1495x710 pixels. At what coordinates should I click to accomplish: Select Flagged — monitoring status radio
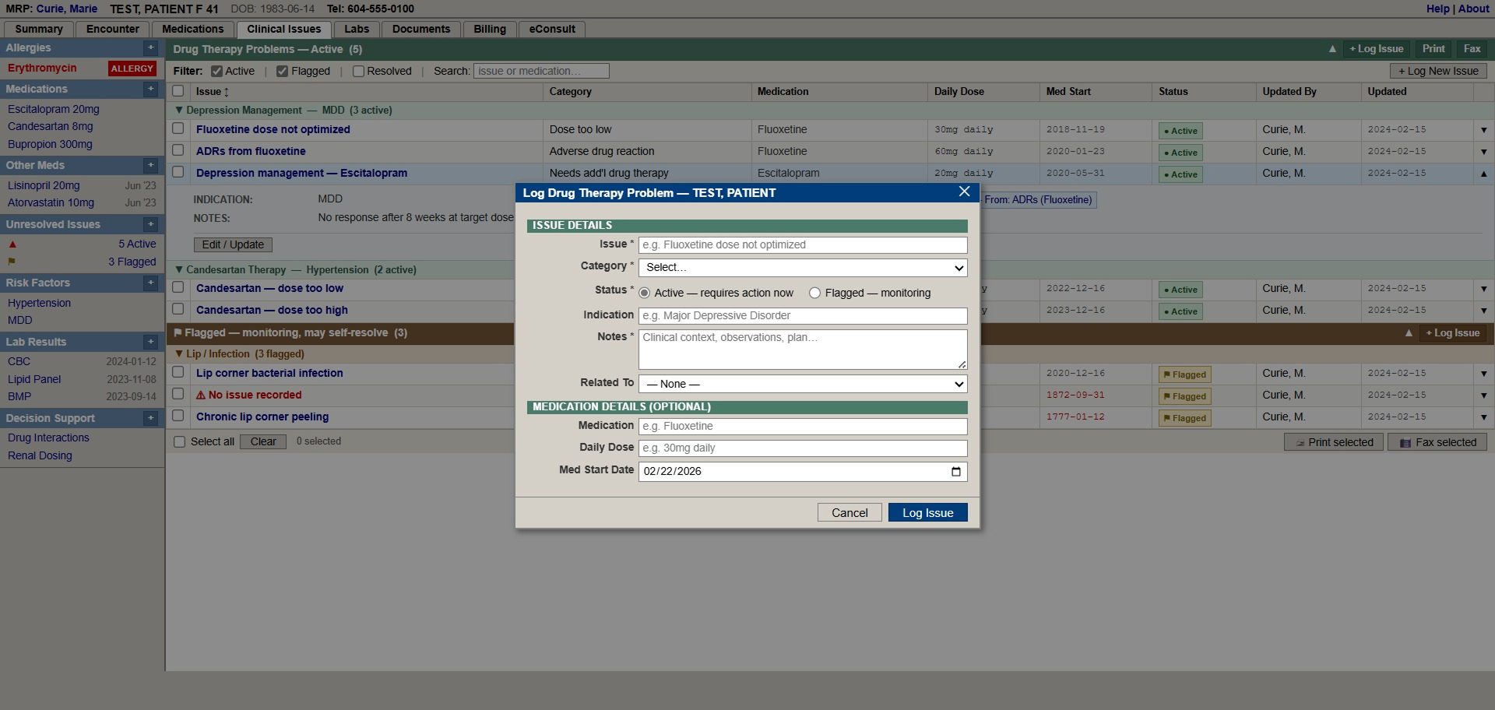(x=814, y=293)
